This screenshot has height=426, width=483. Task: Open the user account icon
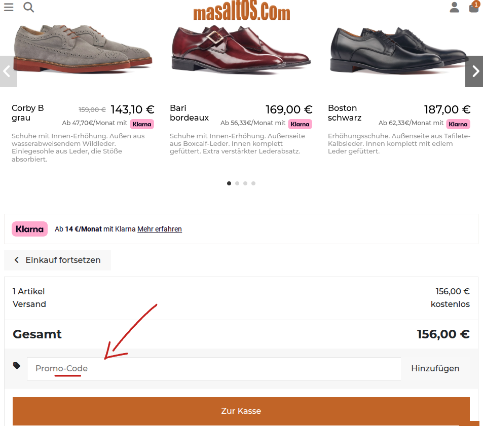[x=454, y=8]
